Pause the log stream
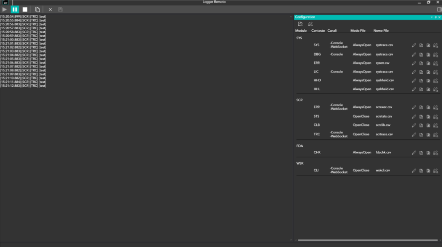 (x=15, y=9)
